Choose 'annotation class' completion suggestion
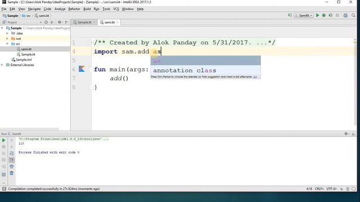The image size is (360, 202). [x=205, y=70]
